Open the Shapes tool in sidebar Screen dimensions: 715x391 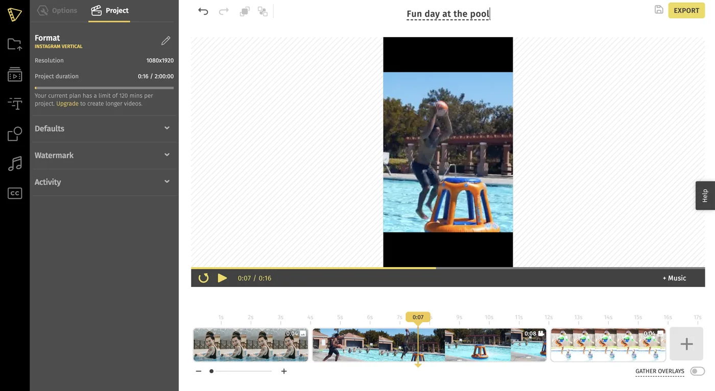click(15, 134)
